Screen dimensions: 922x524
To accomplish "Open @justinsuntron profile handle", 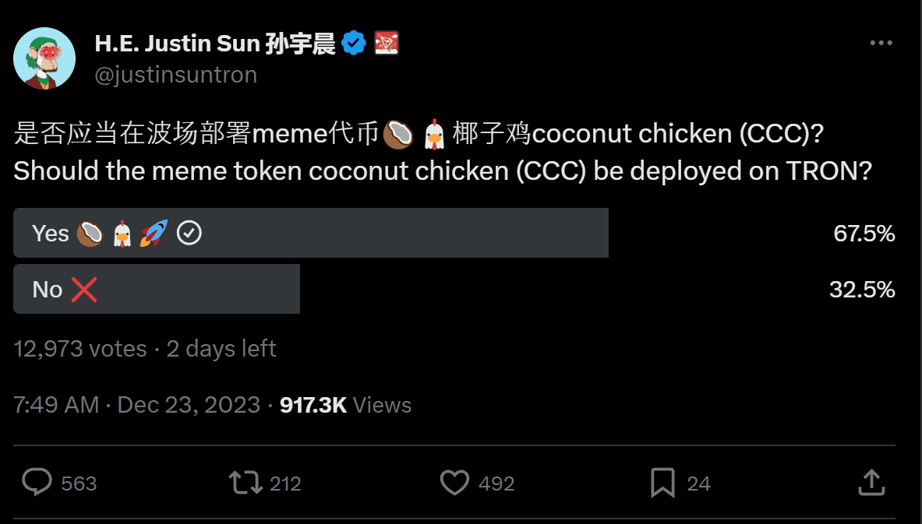I will [175, 74].
